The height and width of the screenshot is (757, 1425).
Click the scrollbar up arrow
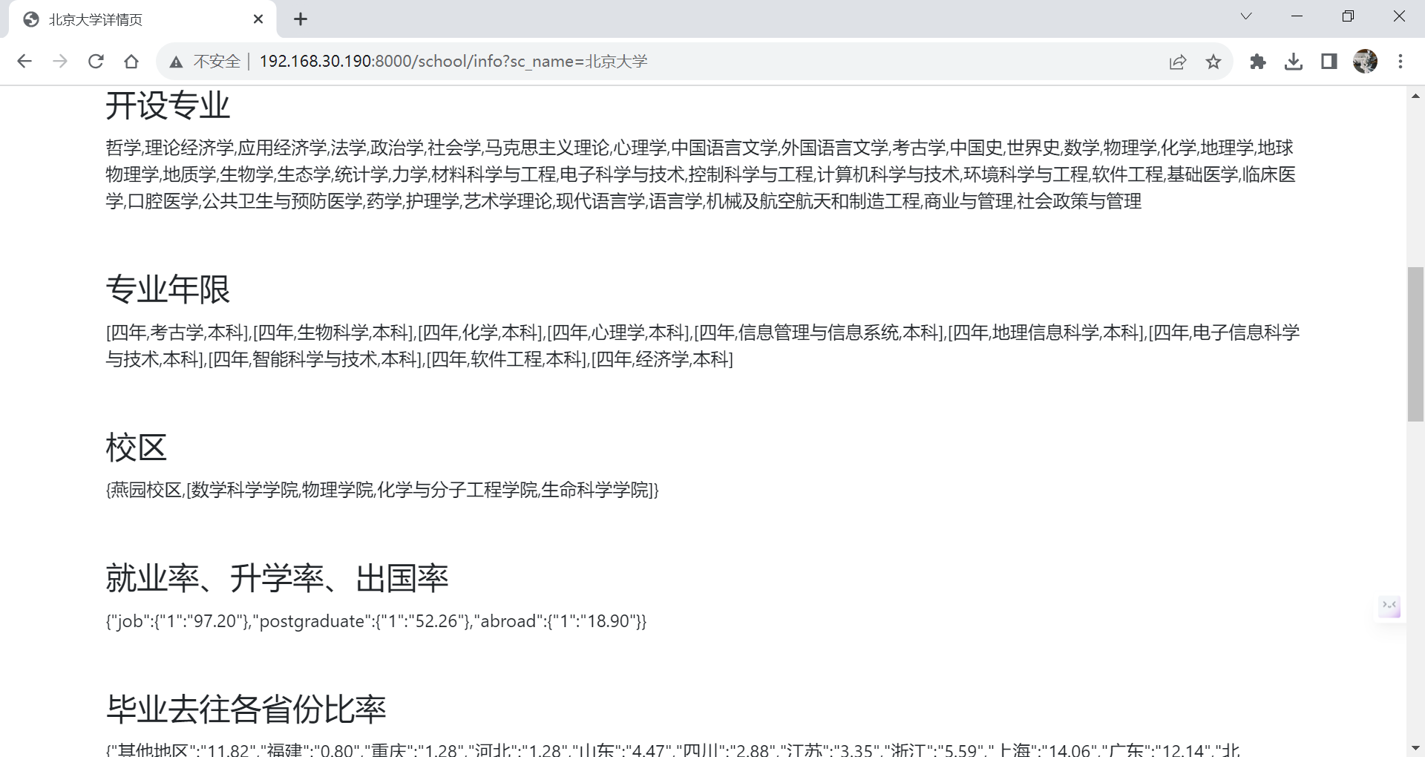(x=1415, y=96)
